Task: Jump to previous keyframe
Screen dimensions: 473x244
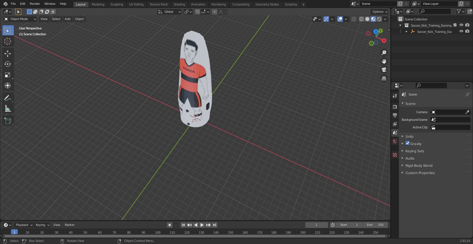Action: click(x=189, y=225)
